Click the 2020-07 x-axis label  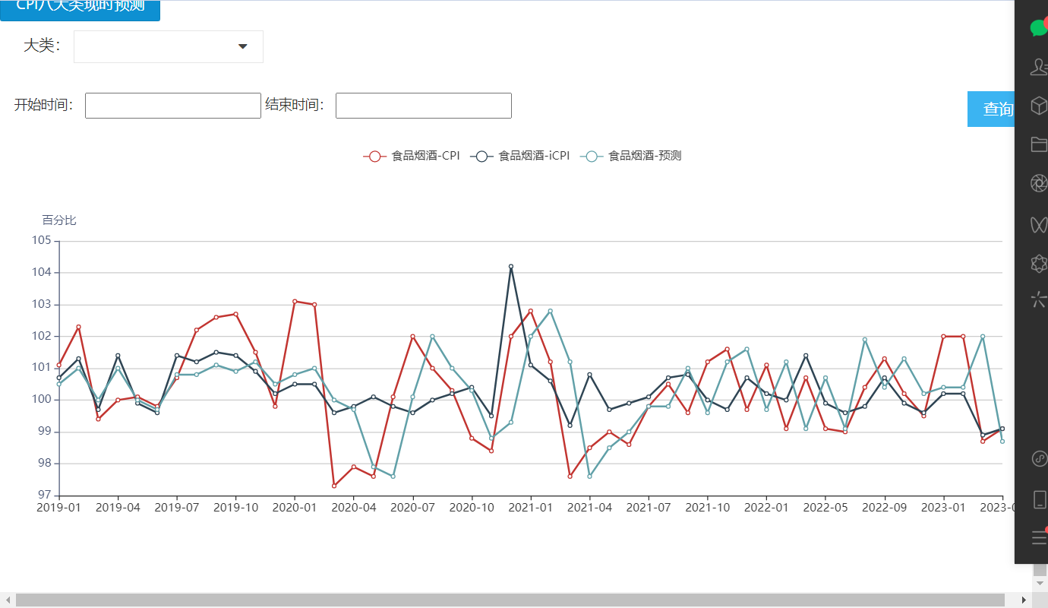[412, 507]
